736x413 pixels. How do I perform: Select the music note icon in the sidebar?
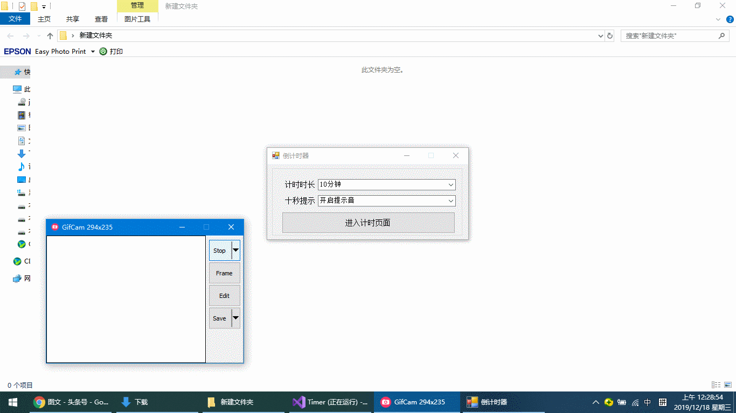click(22, 167)
